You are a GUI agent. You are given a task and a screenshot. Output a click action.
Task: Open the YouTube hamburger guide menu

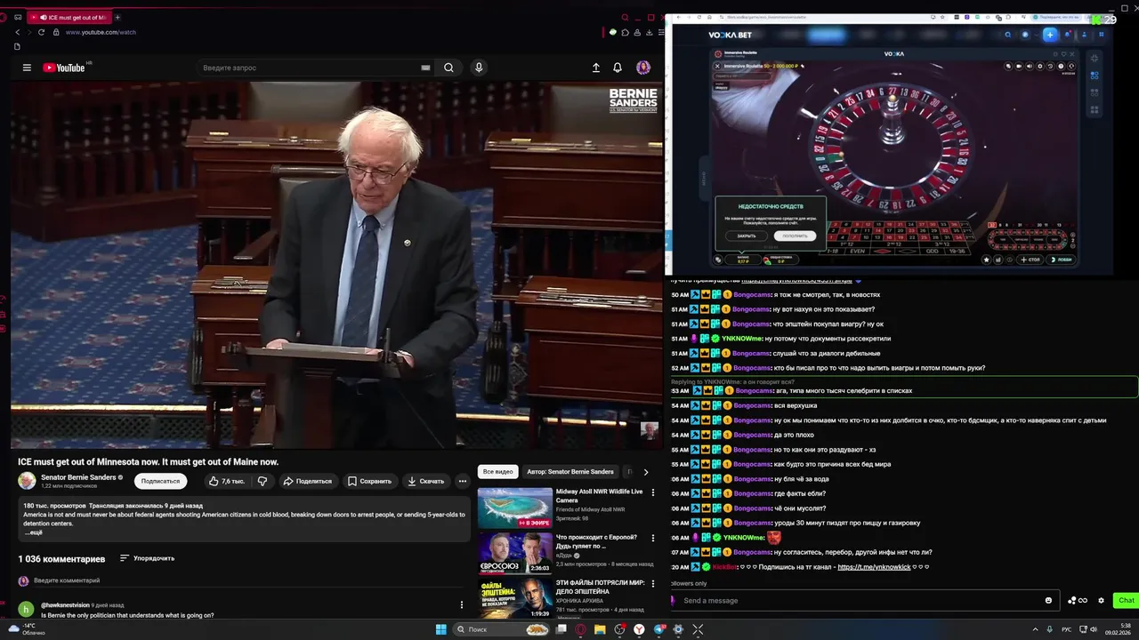click(x=27, y=68)
